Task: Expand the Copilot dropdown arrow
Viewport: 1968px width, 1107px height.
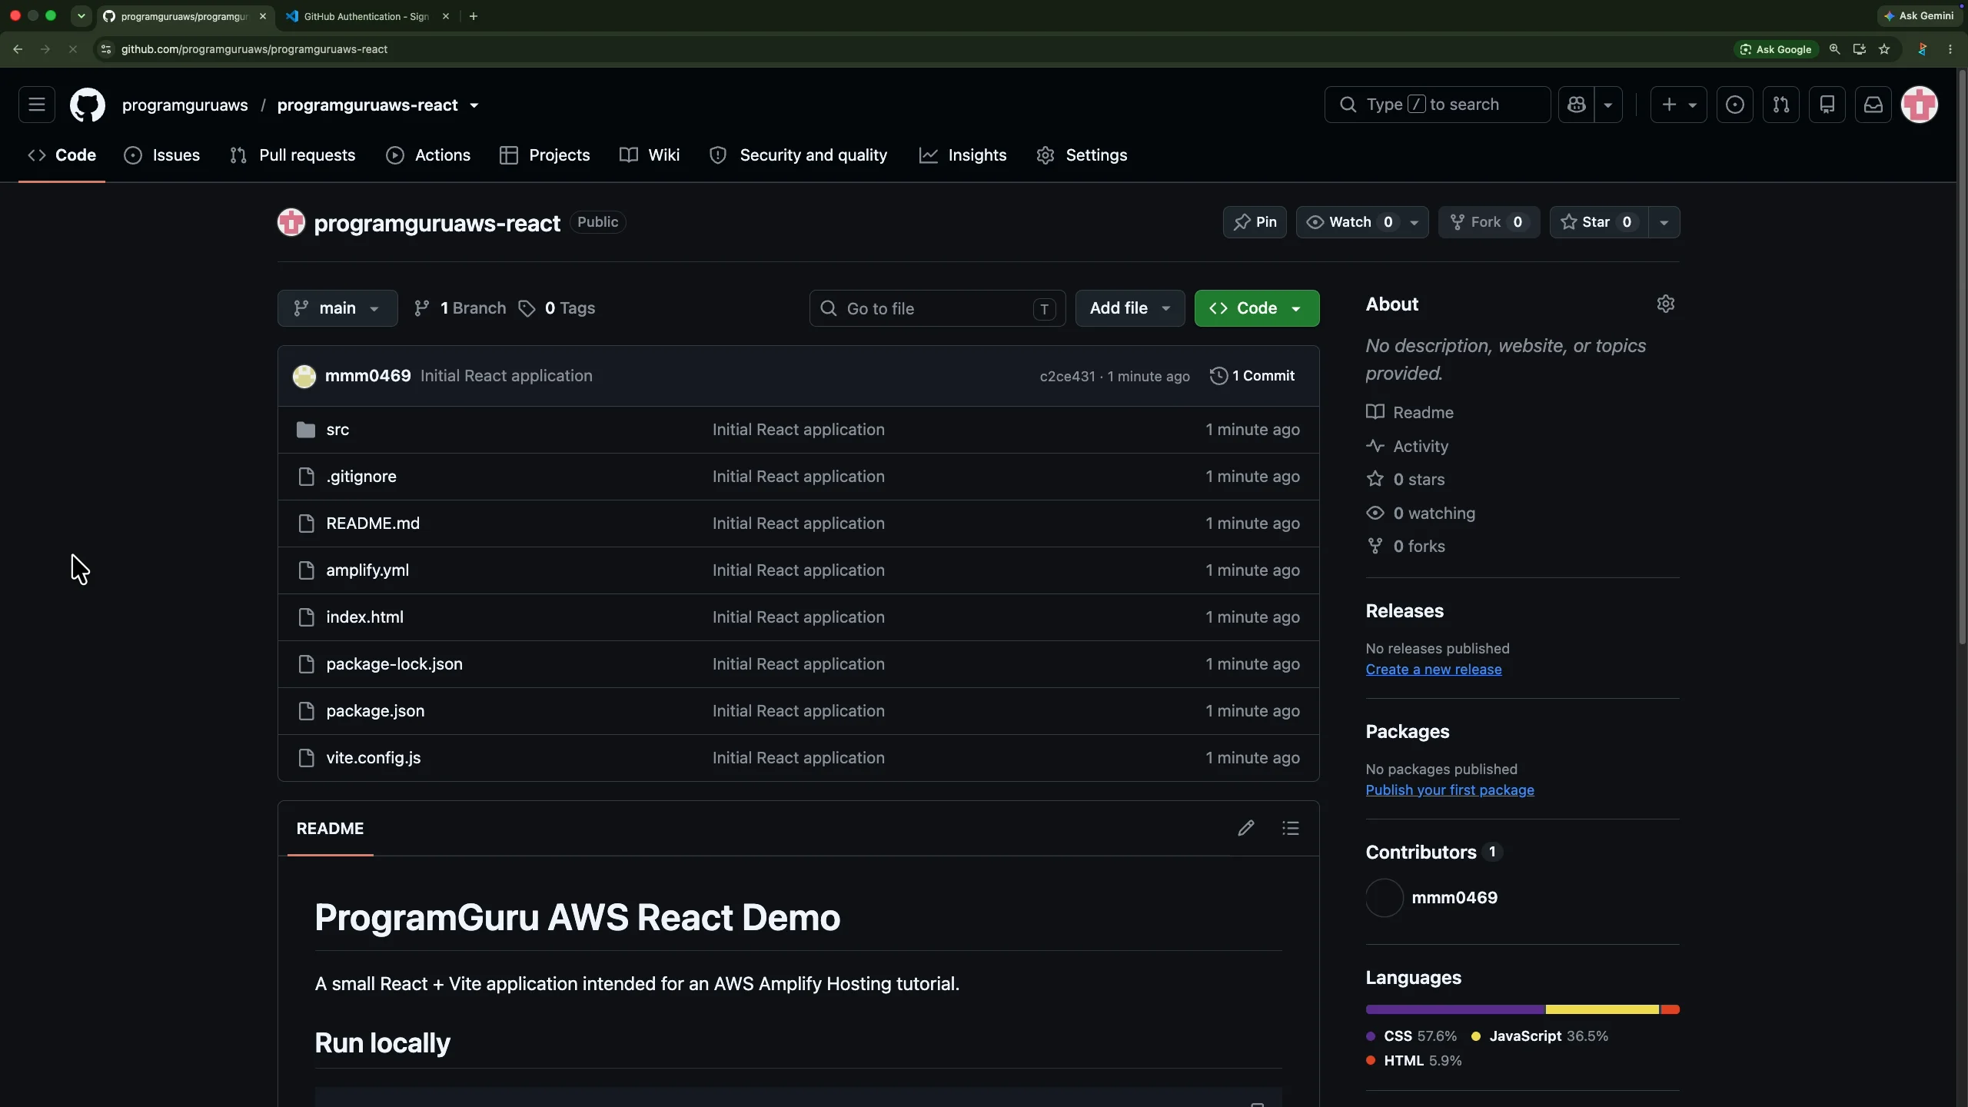Action: point(1608,105)
